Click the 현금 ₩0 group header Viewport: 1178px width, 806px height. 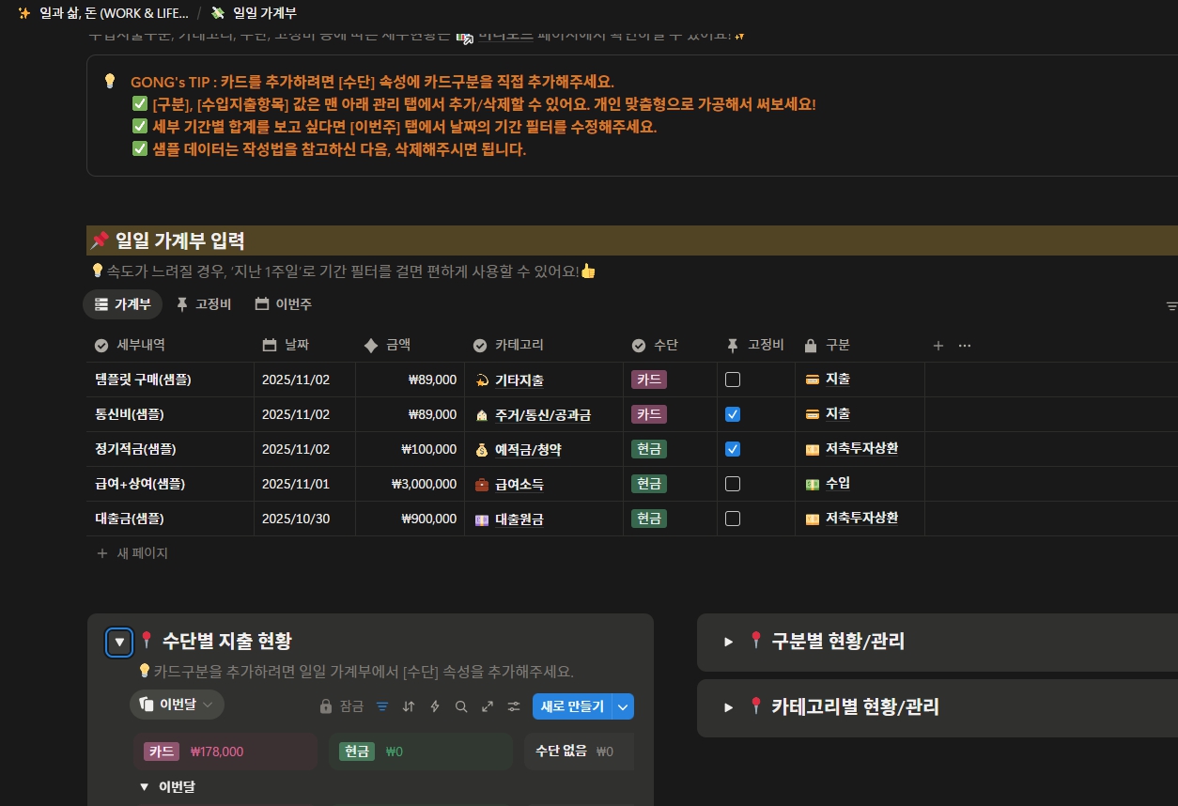[x=421, y=752]
